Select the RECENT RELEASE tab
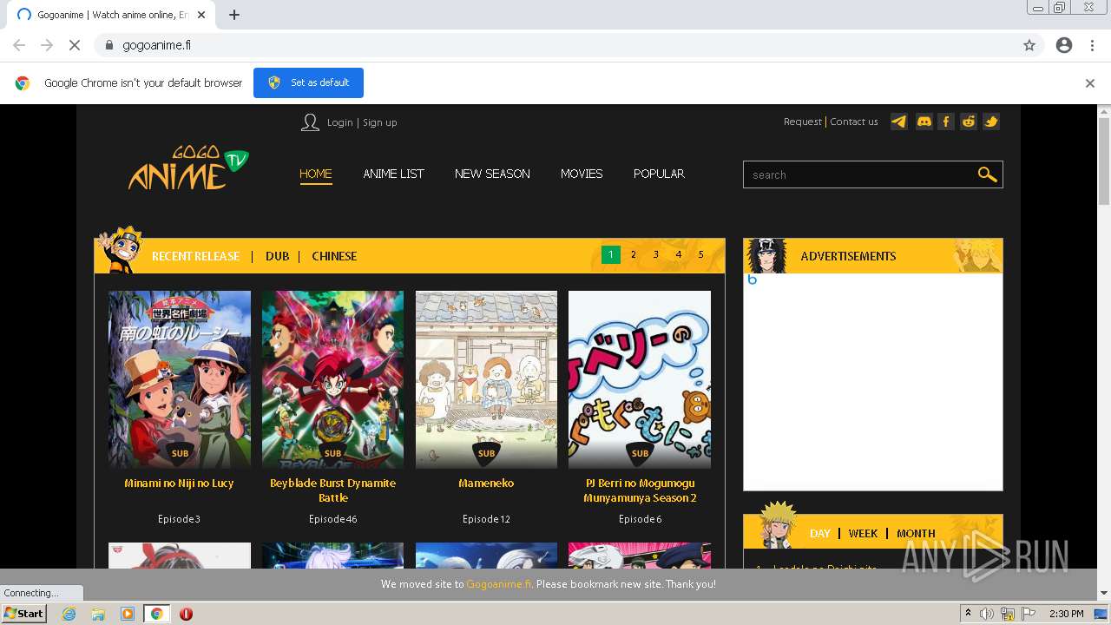Viewport: 1111px width, 625px height. tap(195, 256)
